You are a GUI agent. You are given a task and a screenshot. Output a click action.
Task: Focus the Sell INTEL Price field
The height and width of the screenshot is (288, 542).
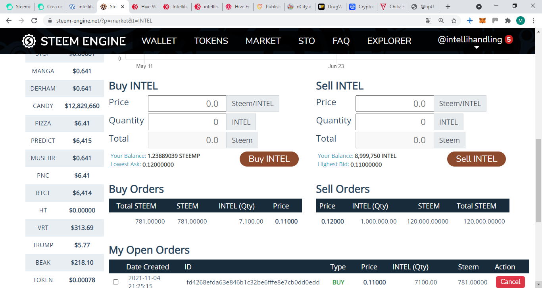(x=395, y=104)
